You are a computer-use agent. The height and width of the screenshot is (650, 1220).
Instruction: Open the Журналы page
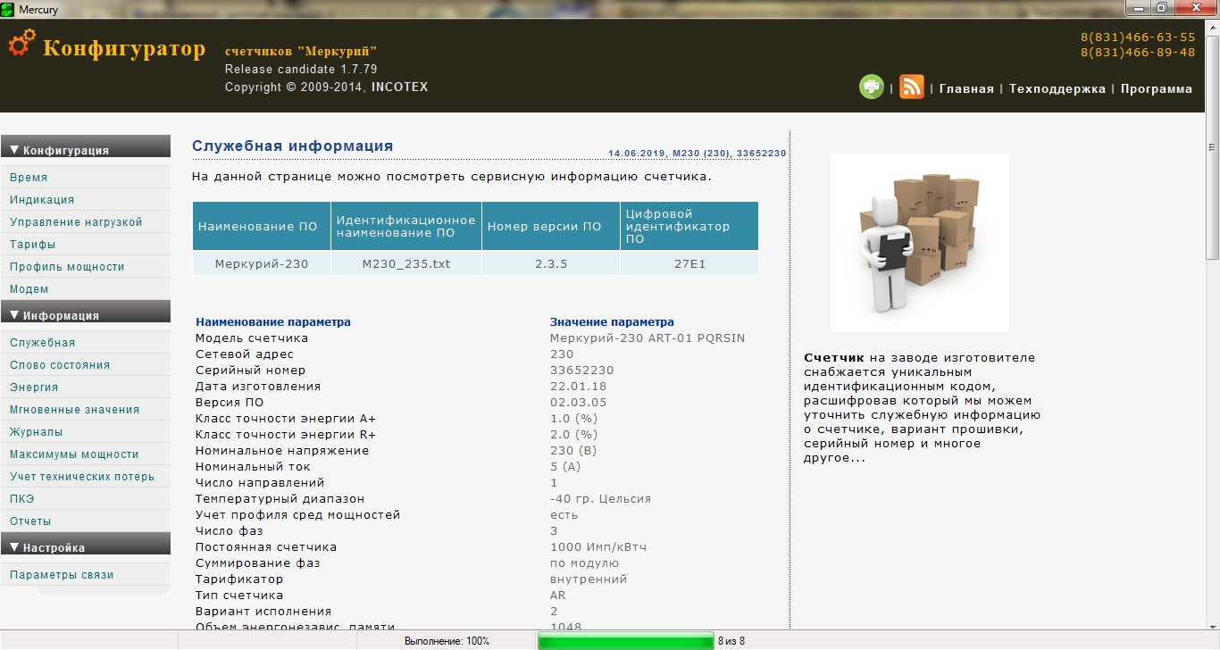[36, 432]
